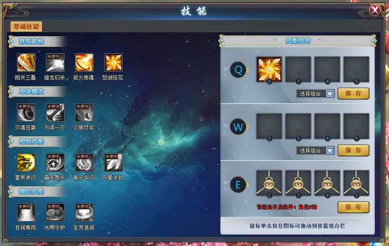Select the 阳关三叠 skill icon
The image size is (389, 246).
[26, 63]
